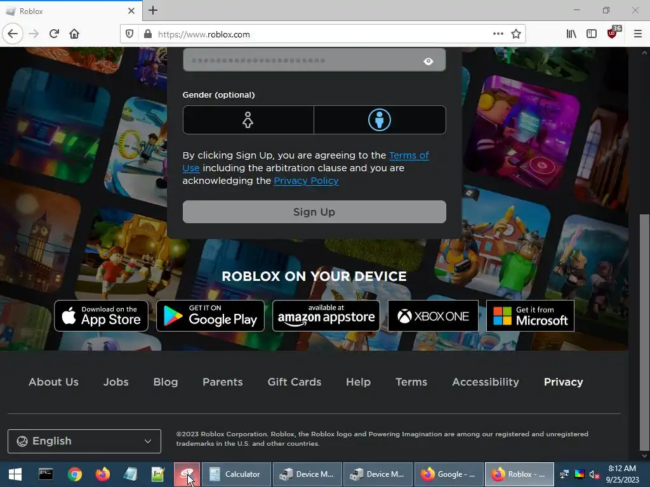Open a new browser tab
The image size is (650, 487).
tap(153, 10)
